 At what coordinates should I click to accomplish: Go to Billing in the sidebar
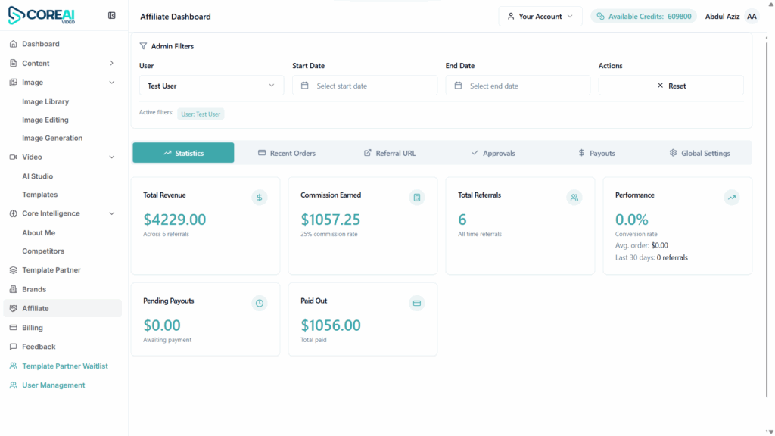33,328
